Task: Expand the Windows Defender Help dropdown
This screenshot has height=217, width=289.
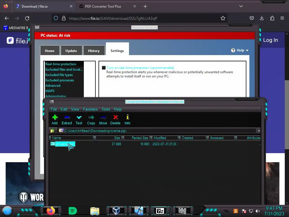Action: [x=240, y=50]
